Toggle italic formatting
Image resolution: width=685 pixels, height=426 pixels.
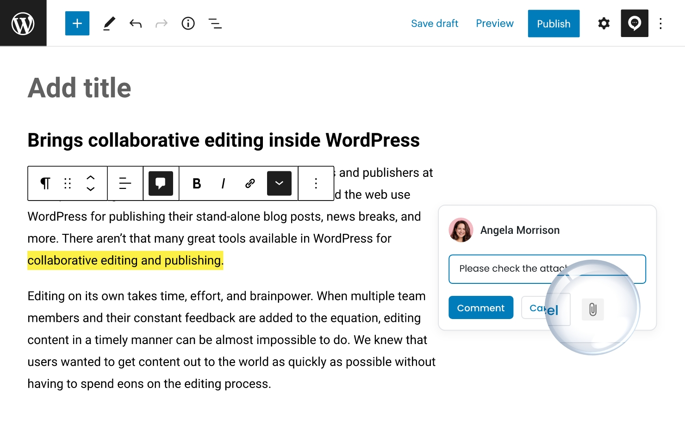pos(223,183)
